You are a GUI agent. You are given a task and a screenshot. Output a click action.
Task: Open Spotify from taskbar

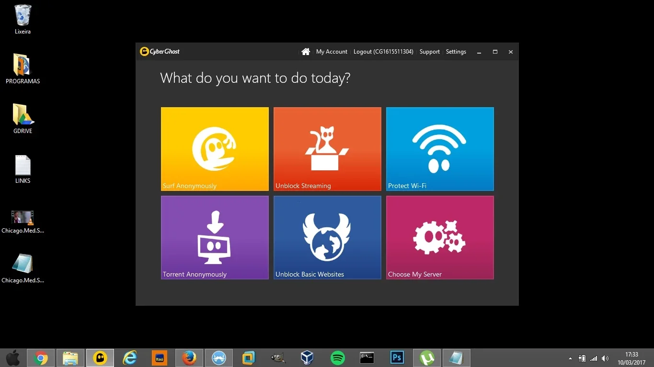tap(338, 358)
